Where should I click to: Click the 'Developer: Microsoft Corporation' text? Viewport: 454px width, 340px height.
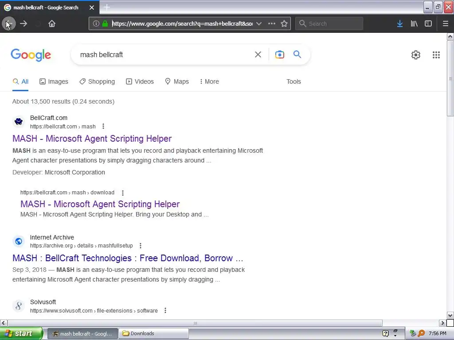coord(59,172)
